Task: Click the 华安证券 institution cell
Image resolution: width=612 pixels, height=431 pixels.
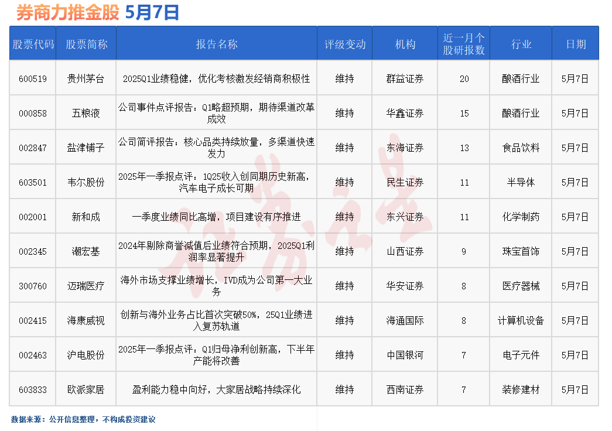Action: (x=405, y=286)
